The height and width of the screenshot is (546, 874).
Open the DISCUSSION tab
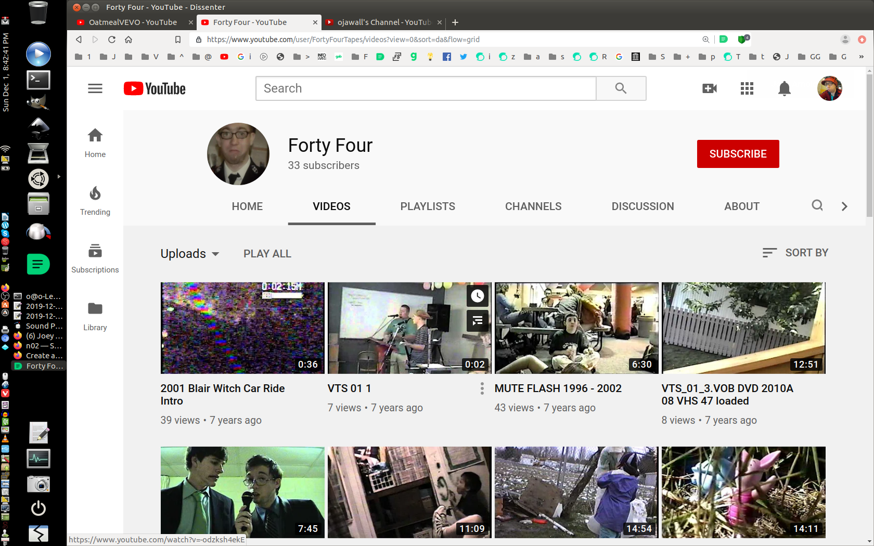642,206
